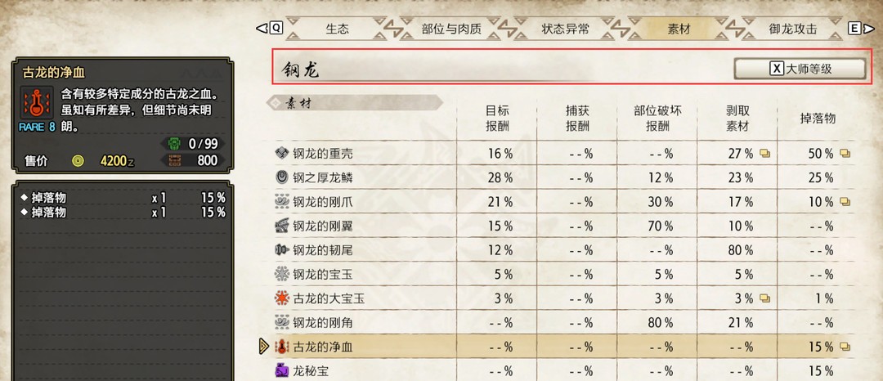
Task: Click the zenny coin icon beside 售价
Action: point(78,161)
